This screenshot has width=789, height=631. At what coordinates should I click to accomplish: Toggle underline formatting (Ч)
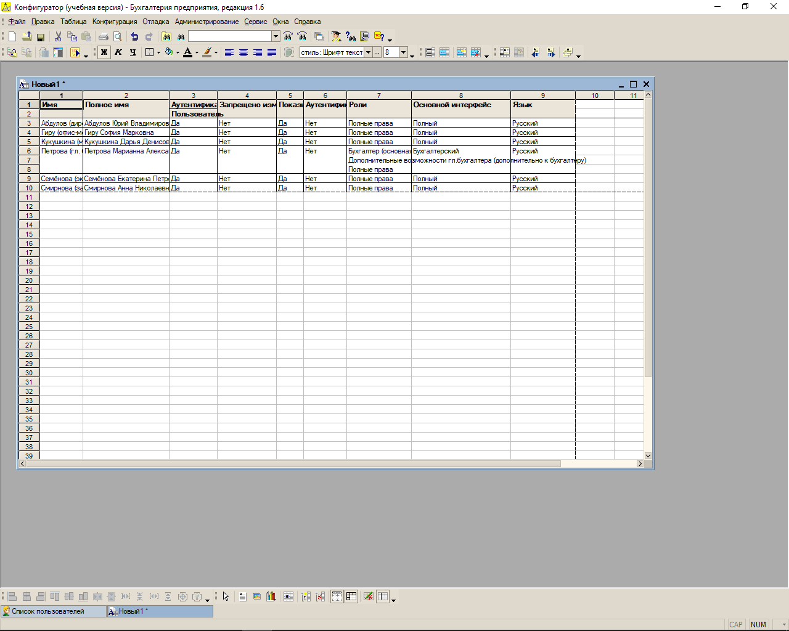click(x=133, y=52)
